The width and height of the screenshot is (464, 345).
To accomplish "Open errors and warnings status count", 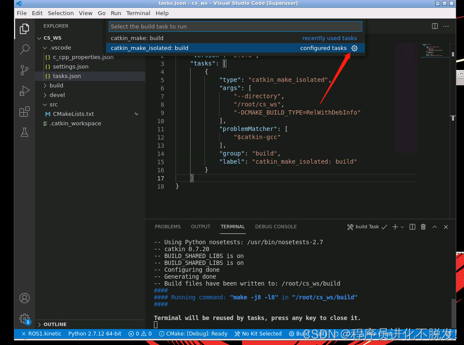I will 140,333.
